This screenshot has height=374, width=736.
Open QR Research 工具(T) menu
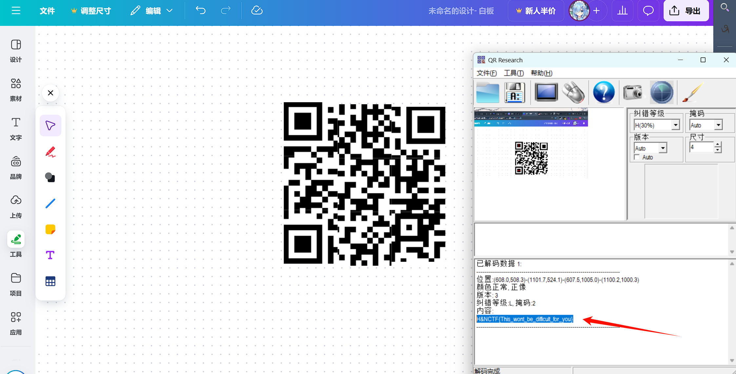click(x=513, y=73)
